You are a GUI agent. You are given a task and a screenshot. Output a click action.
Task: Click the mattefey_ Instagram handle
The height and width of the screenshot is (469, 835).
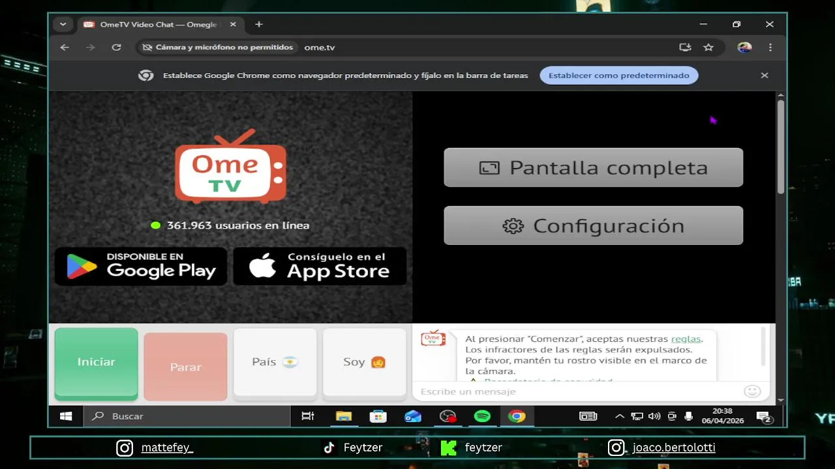[x=167, y=448]
